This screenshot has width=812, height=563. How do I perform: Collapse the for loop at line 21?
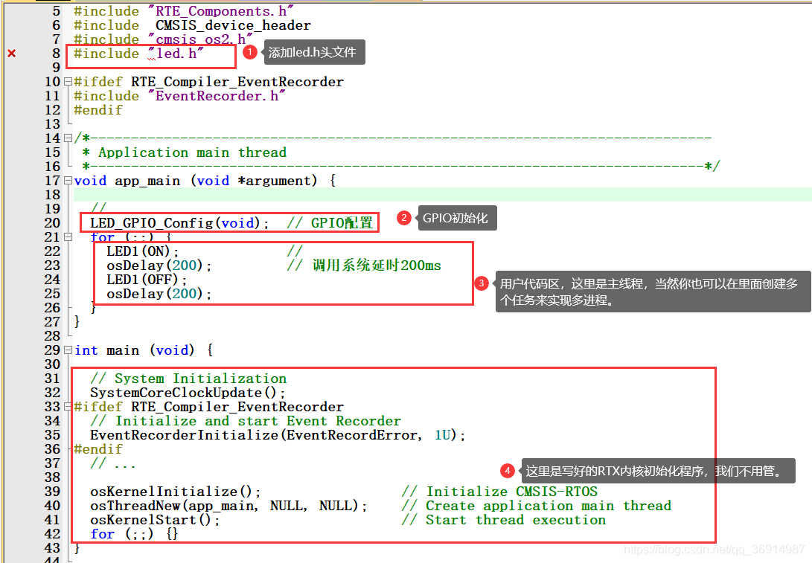click(x=68, y=237)
